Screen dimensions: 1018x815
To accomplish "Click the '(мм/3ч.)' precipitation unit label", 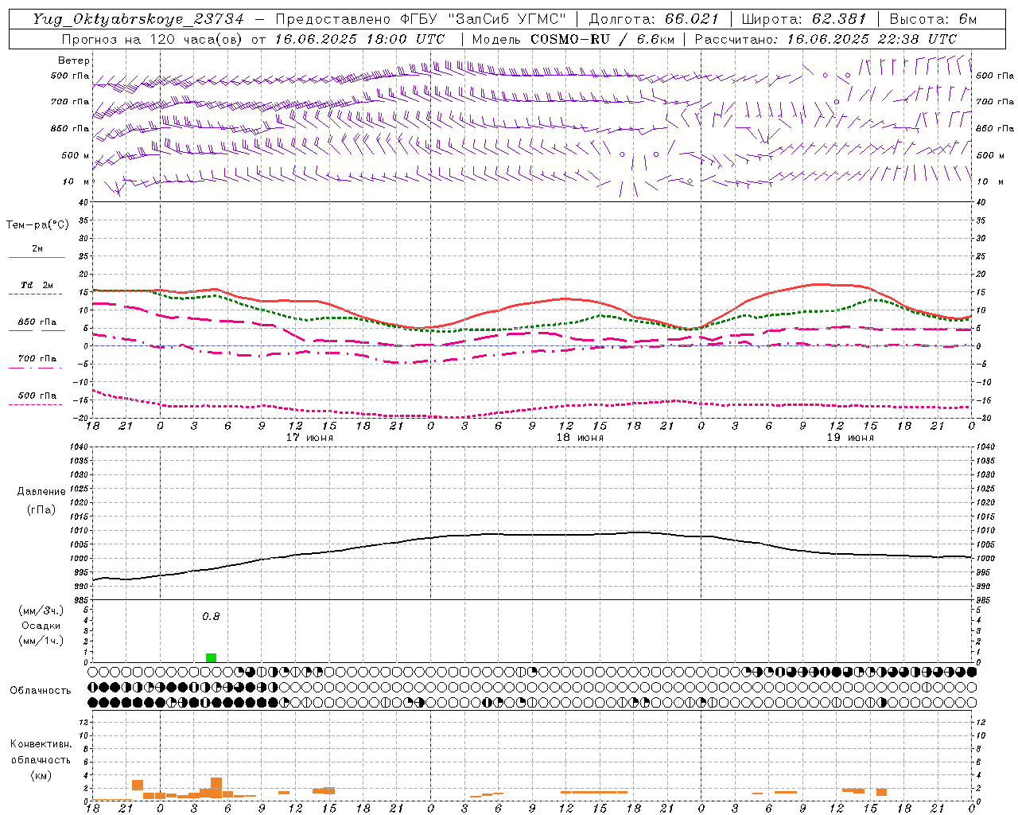I will point(41,611).
